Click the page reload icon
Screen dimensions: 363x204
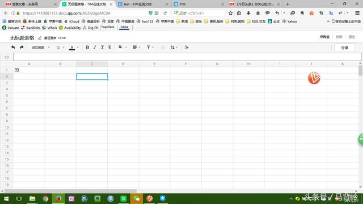tap(165, 13)
